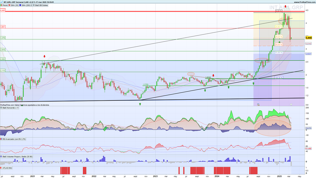Screen dimensions: 316x178
Task: Select the 3,378 support level label
Action: (3, 38)
